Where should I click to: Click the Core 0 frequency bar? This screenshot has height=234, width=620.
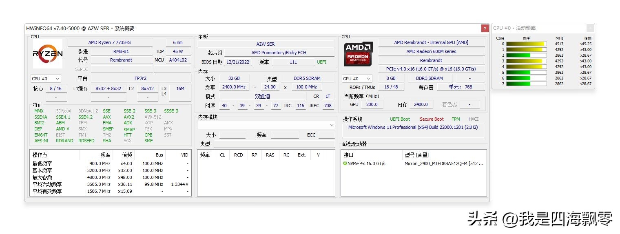tap(526, 44)
